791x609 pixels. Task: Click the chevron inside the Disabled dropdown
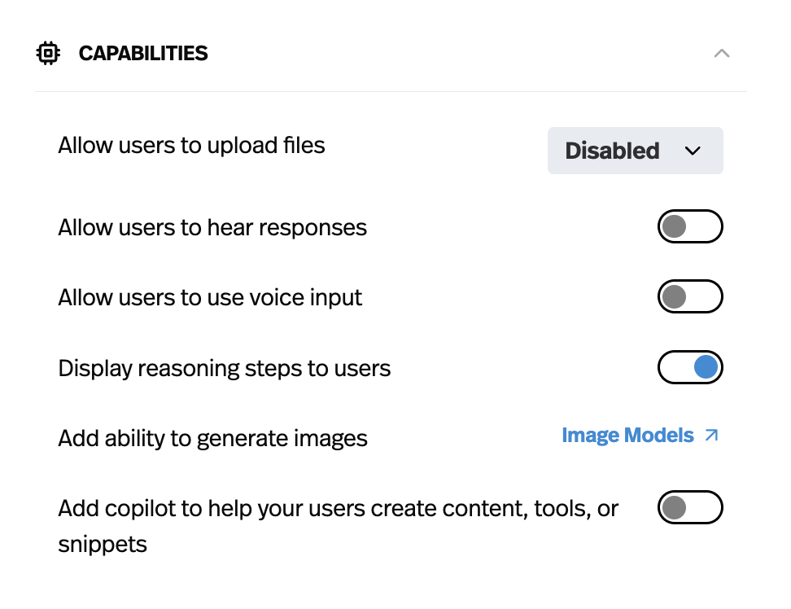pyautogui.click(x=693, y=151)
